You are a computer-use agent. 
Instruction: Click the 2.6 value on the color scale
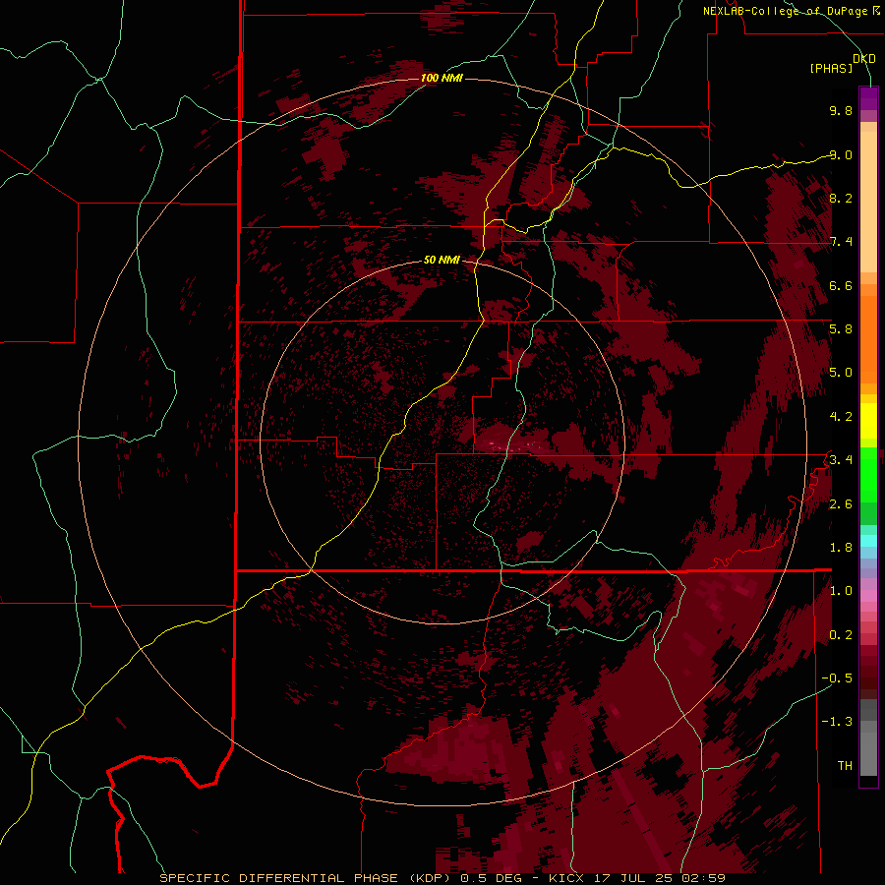[841, 504]
